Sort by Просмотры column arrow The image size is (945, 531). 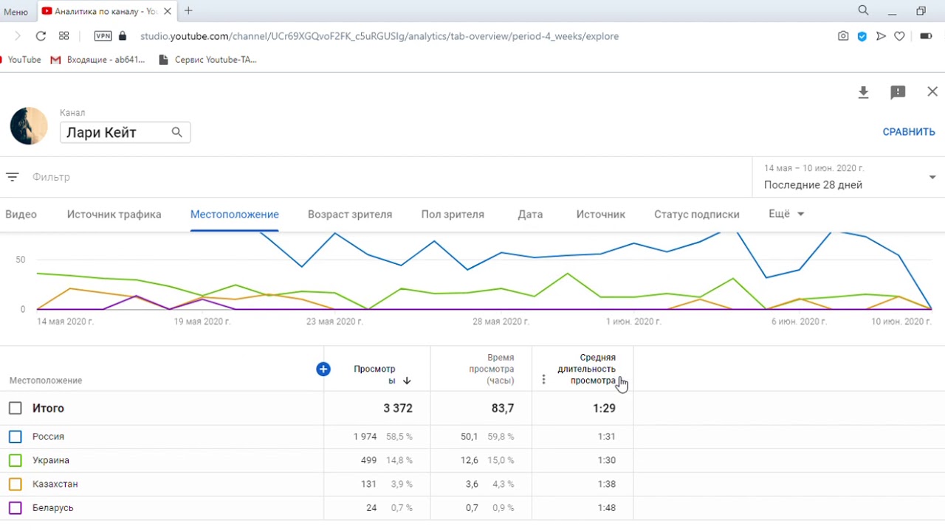click(x=407, y=381)
